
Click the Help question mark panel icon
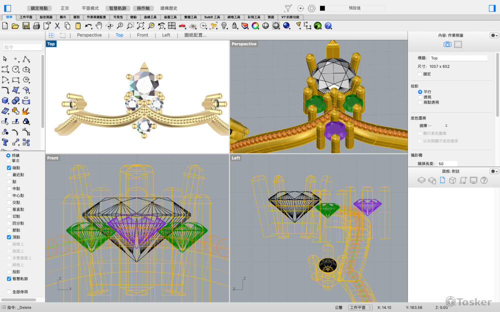tap(484, 180)
